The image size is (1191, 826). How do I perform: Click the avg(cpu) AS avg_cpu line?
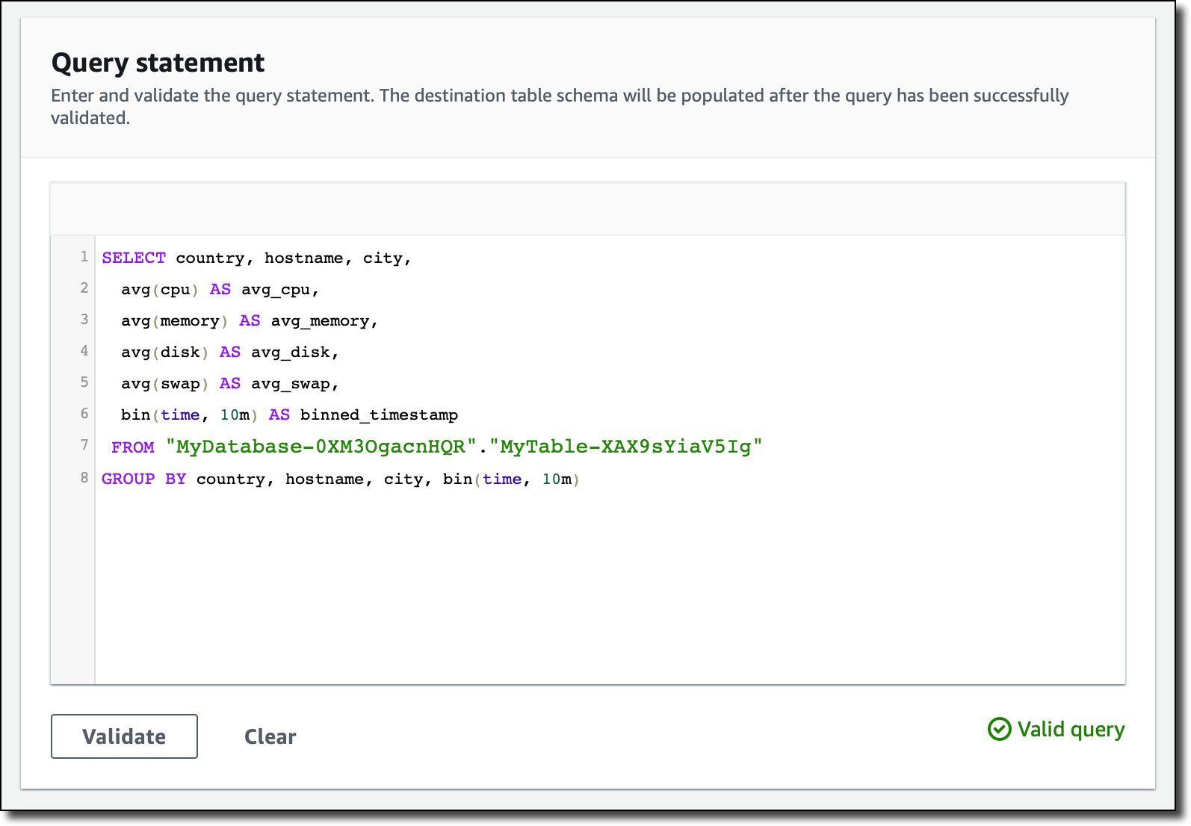220,289
